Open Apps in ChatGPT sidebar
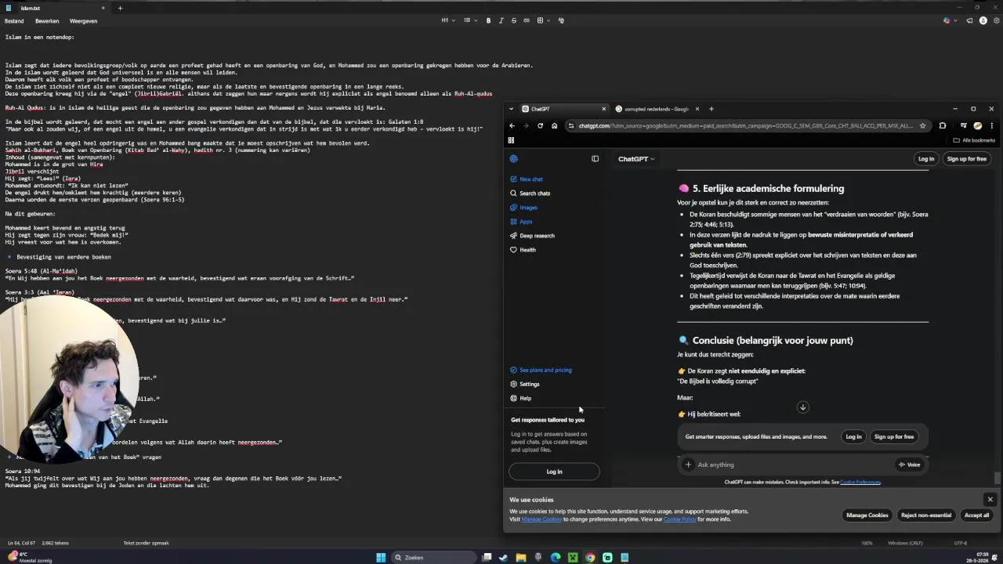 (x=526, y=222)
